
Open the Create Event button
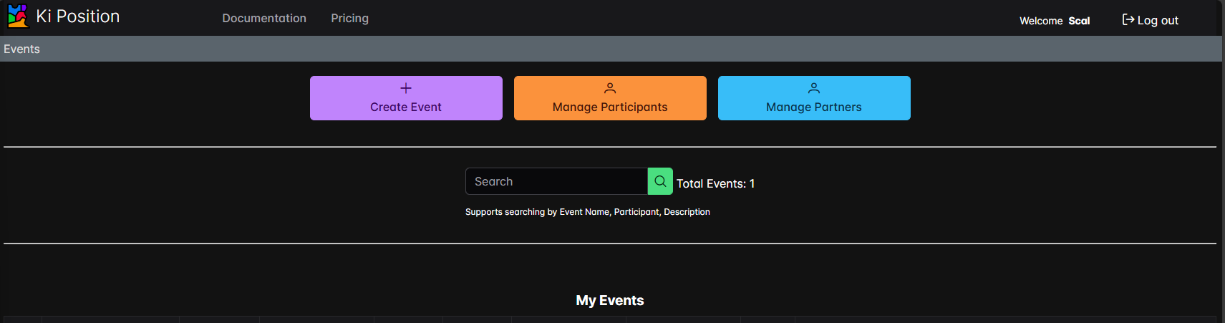406,98
